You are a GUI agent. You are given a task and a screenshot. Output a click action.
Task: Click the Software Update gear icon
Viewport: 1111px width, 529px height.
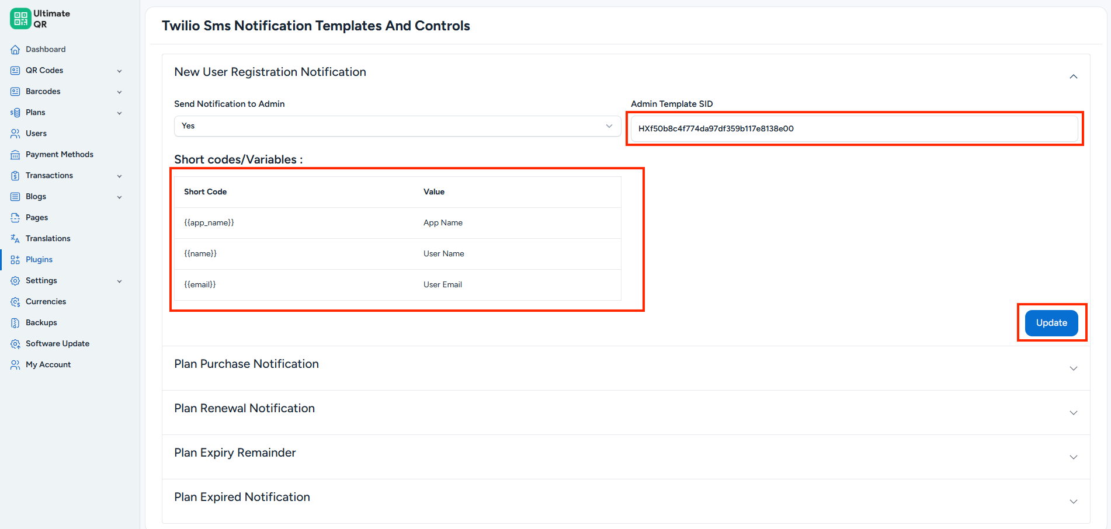pyautogui.click(x=15, y=344)
